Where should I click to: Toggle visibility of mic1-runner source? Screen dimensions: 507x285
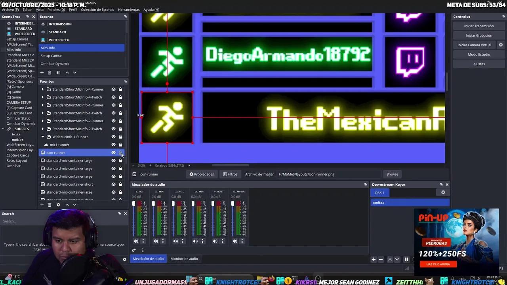pyautogui.click(x=113, y=145)
